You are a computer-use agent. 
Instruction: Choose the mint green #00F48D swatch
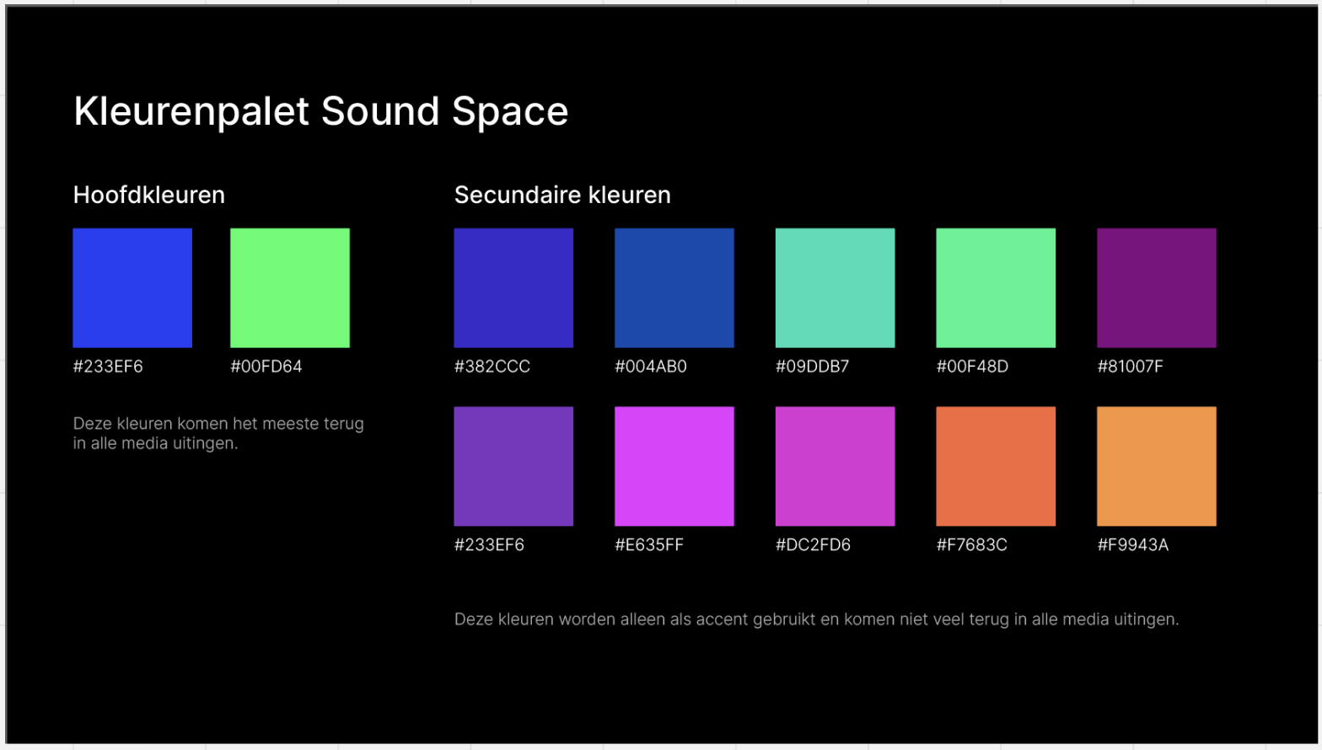(996, 287)
